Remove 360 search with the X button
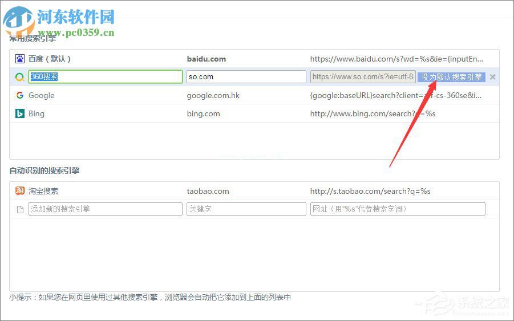The width and height of the screenshot is (514, 321). (493, 77)
